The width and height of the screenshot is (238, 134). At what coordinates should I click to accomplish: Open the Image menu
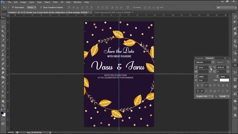23,2
